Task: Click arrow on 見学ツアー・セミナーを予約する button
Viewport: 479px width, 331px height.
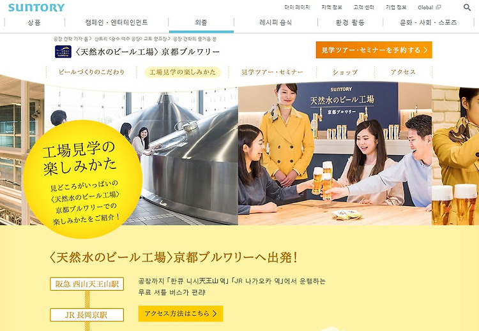Action: pyautogui.click(x=425, y=50)
